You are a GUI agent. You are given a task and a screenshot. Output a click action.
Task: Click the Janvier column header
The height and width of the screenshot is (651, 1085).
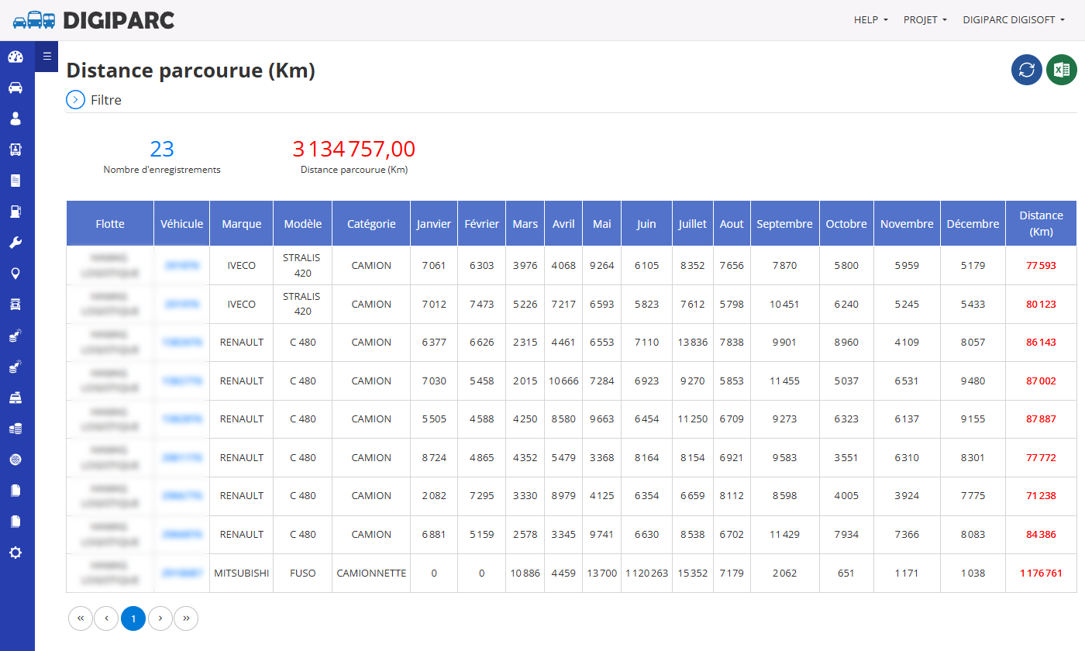[x=434, y=224]
